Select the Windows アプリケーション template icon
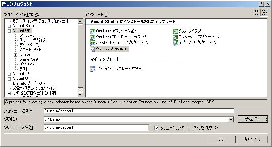Image resolution: width=272 pixels, height=147 pixels. [x=92, y=31]
